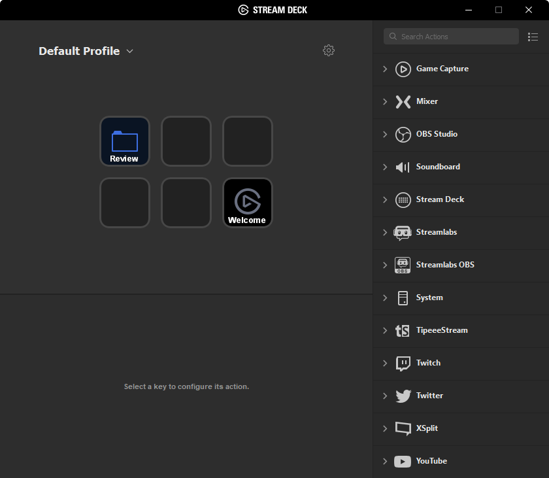The height and width of the screenshot is (478, 549).
Task: Select empty key left of Welcome
Action: click(186, 203)
